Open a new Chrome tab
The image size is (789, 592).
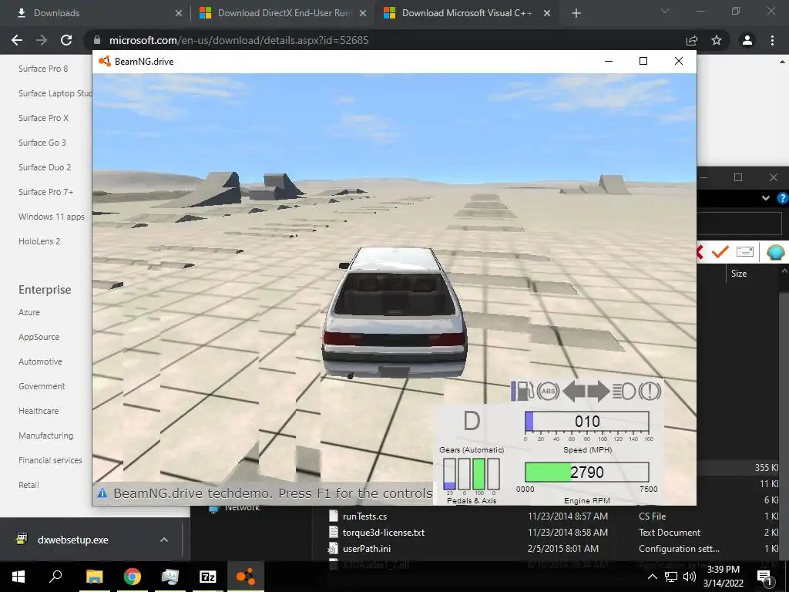[576, 13]
